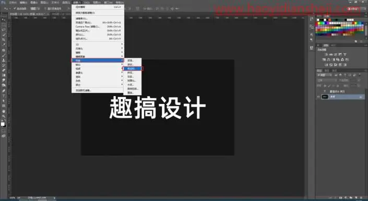This screenshot has height=201, width=368.
Task: Select the Rectangular Marquee tool
Action: [4, 25]
